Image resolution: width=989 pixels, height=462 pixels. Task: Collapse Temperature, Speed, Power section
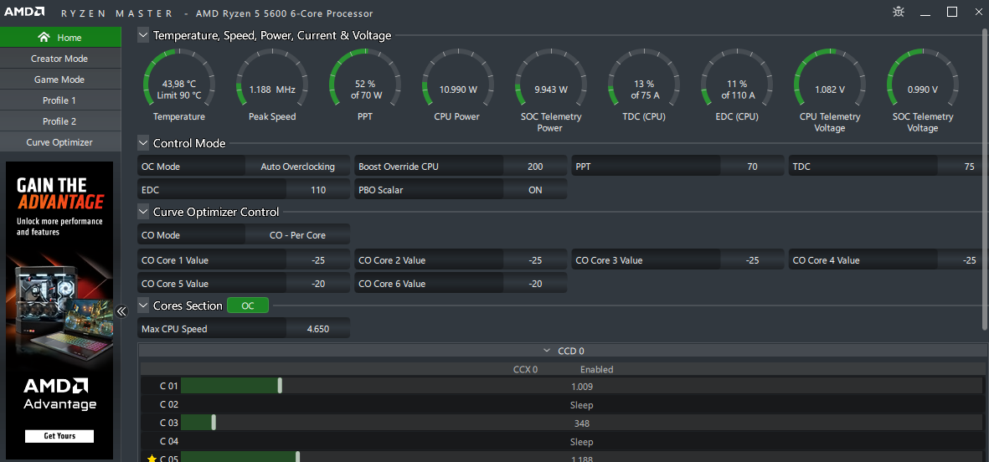click(143, 35)
